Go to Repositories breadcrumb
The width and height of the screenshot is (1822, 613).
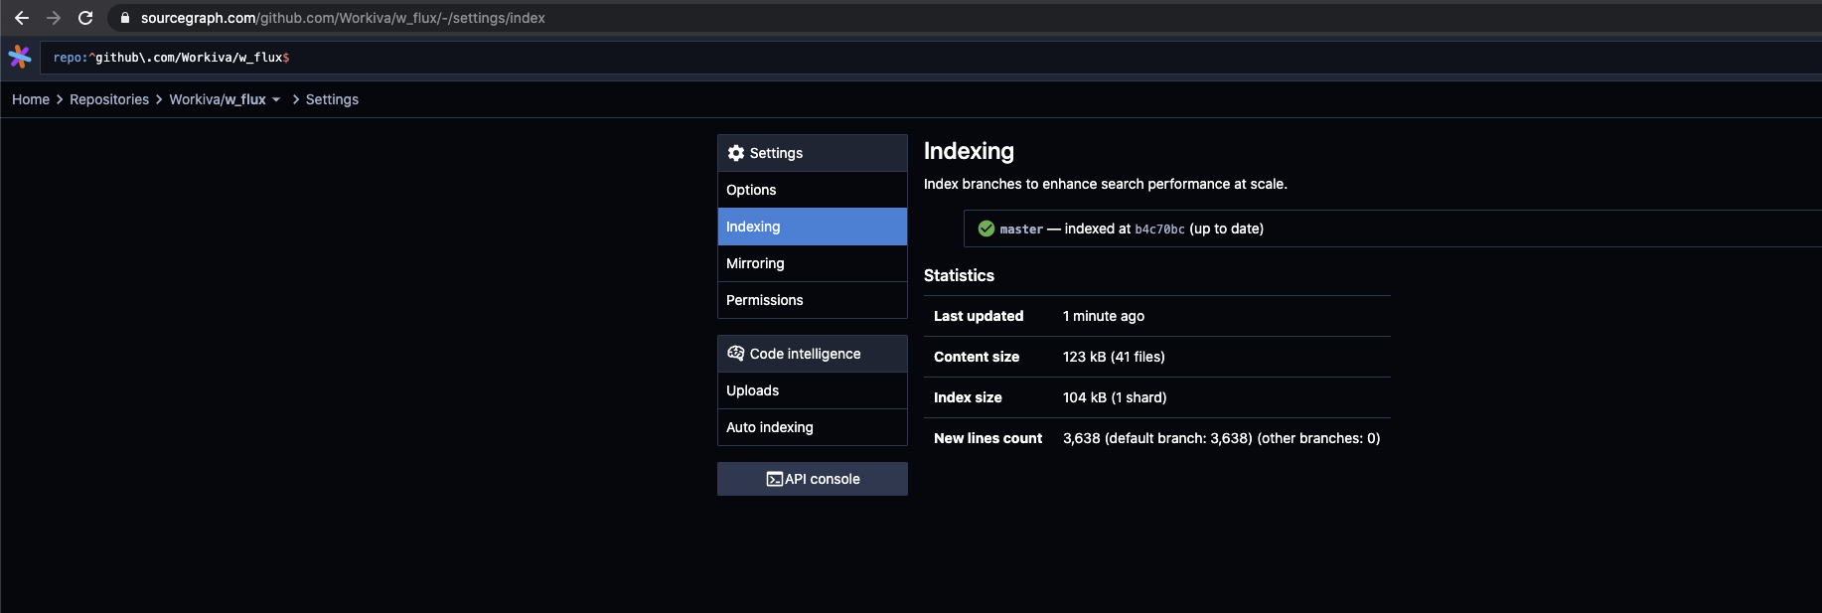109,99
